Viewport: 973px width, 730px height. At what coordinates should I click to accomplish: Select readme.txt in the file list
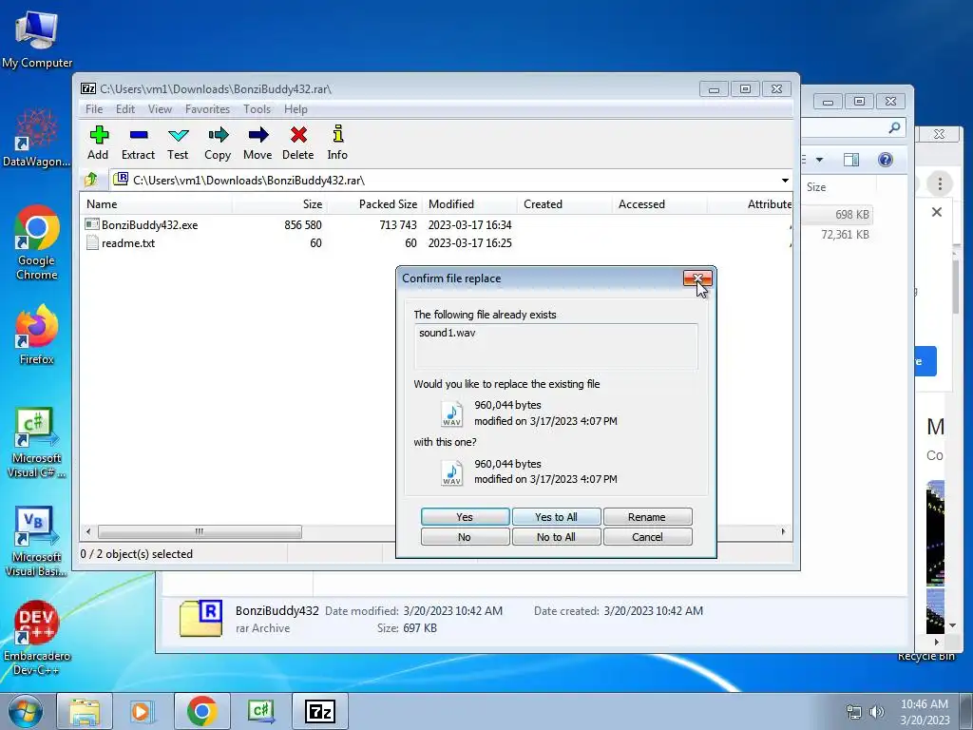tap(128, 242)
